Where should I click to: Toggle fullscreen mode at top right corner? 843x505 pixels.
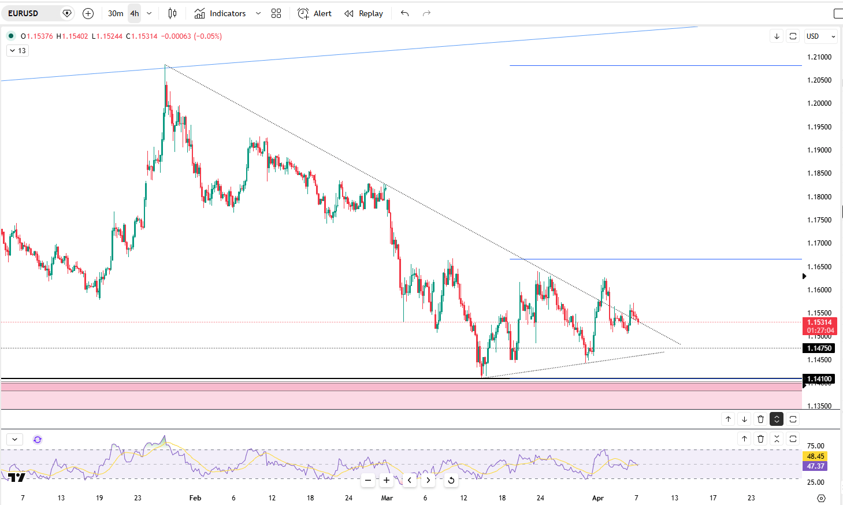pos(837,13)
